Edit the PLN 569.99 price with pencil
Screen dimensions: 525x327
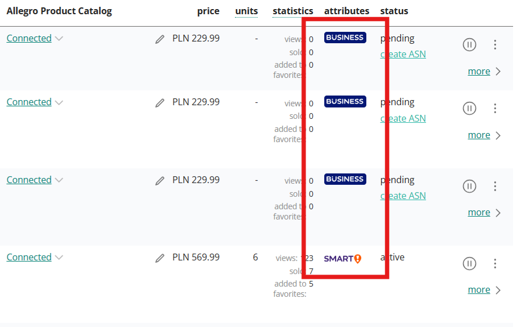point(160,258)
